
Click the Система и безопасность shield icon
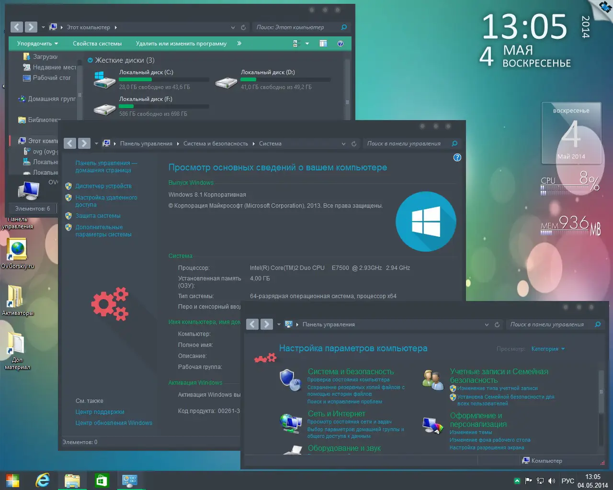point(290,380)
